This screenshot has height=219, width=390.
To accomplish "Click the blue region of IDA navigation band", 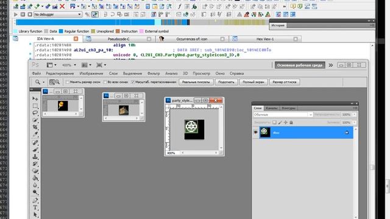I will pyautogui.click(x=85, y=23).
